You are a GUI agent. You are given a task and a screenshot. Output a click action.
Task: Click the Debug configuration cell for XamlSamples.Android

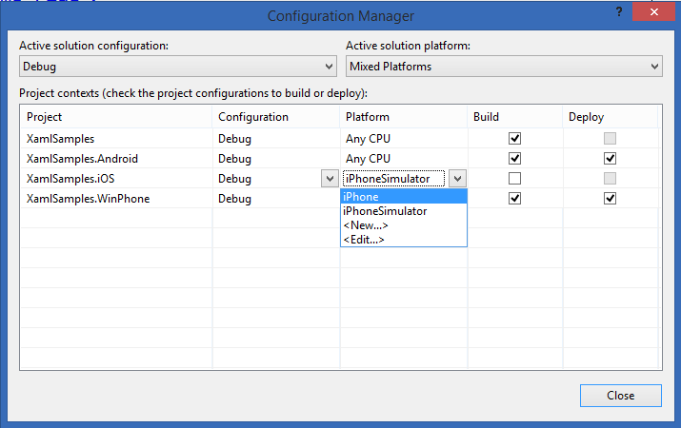276,159
